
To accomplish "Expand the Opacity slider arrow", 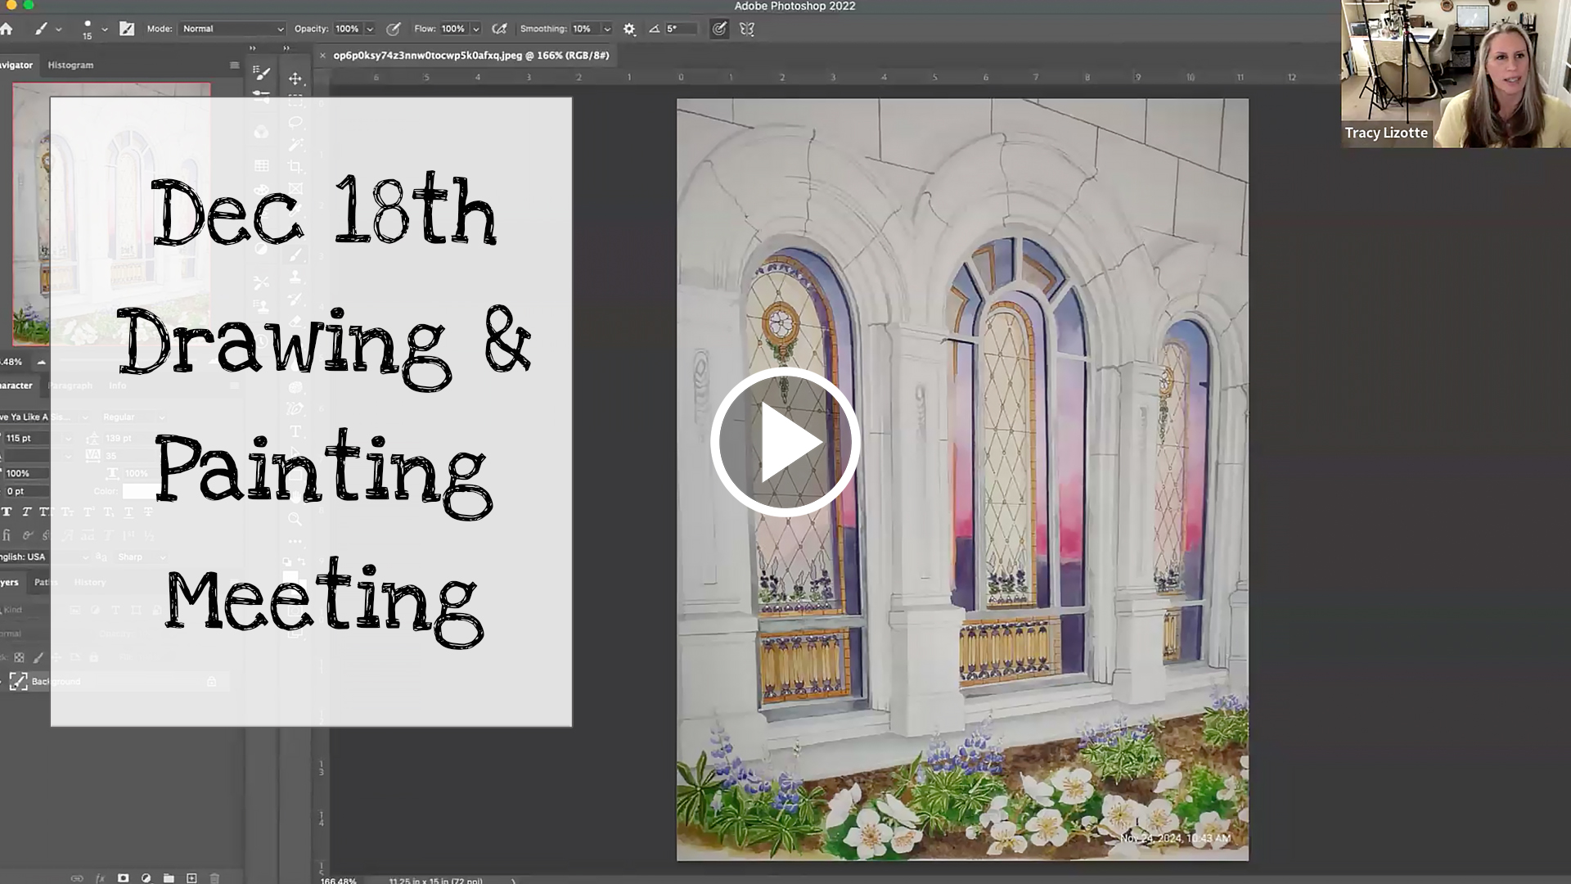I will pyautogui.click(x=370, y=29).
